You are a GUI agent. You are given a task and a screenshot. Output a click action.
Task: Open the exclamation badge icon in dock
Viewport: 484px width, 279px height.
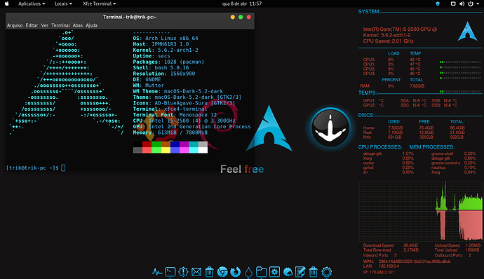point(183,272)
